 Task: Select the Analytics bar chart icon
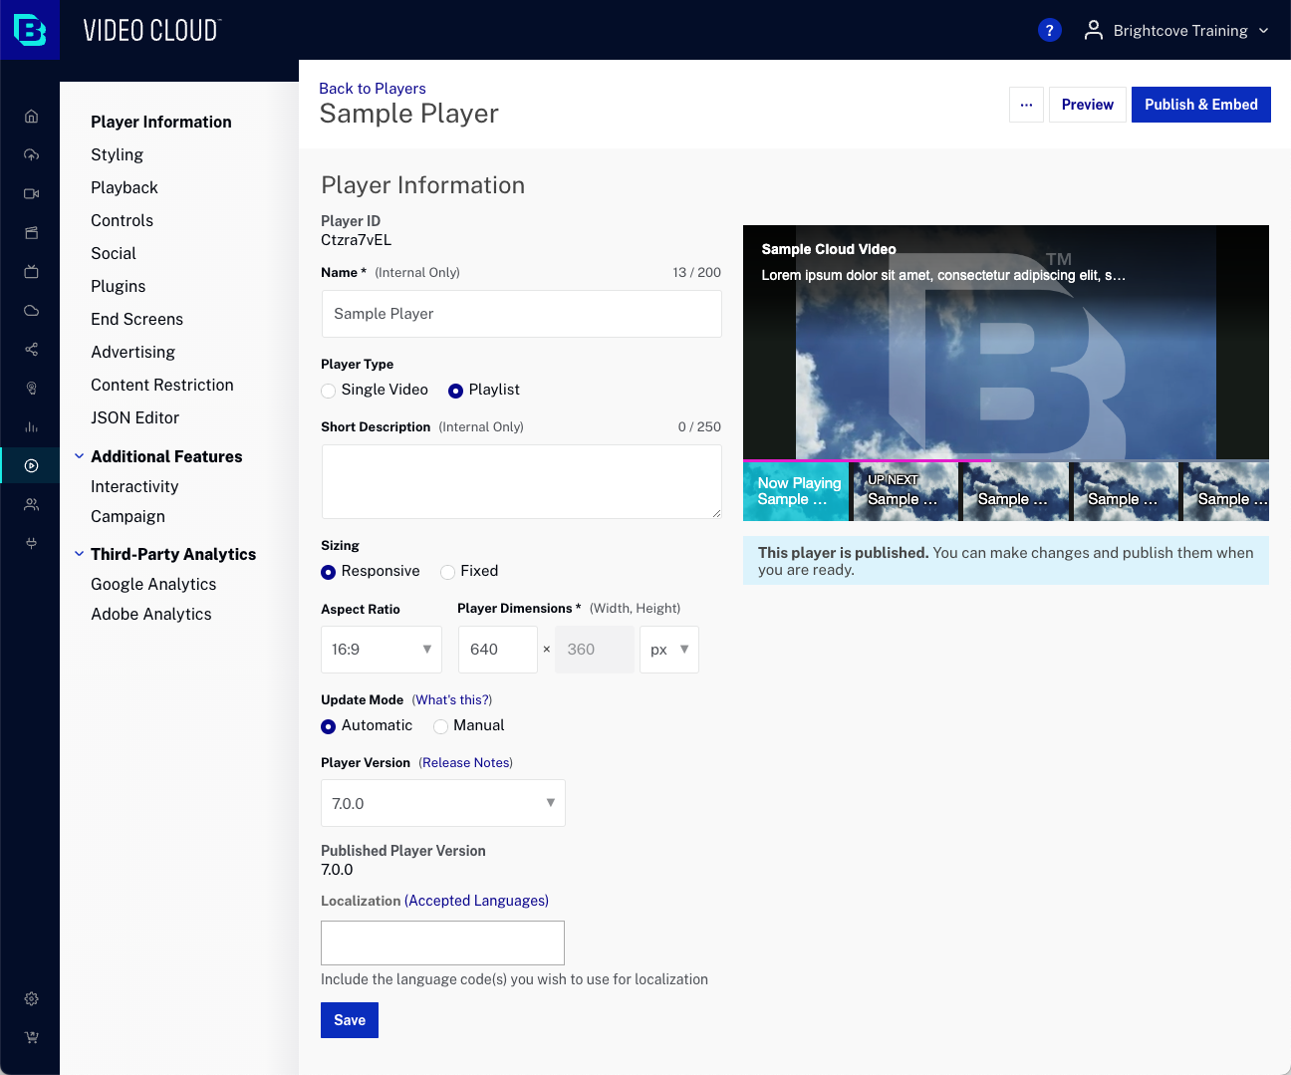(x=31, y=426)
